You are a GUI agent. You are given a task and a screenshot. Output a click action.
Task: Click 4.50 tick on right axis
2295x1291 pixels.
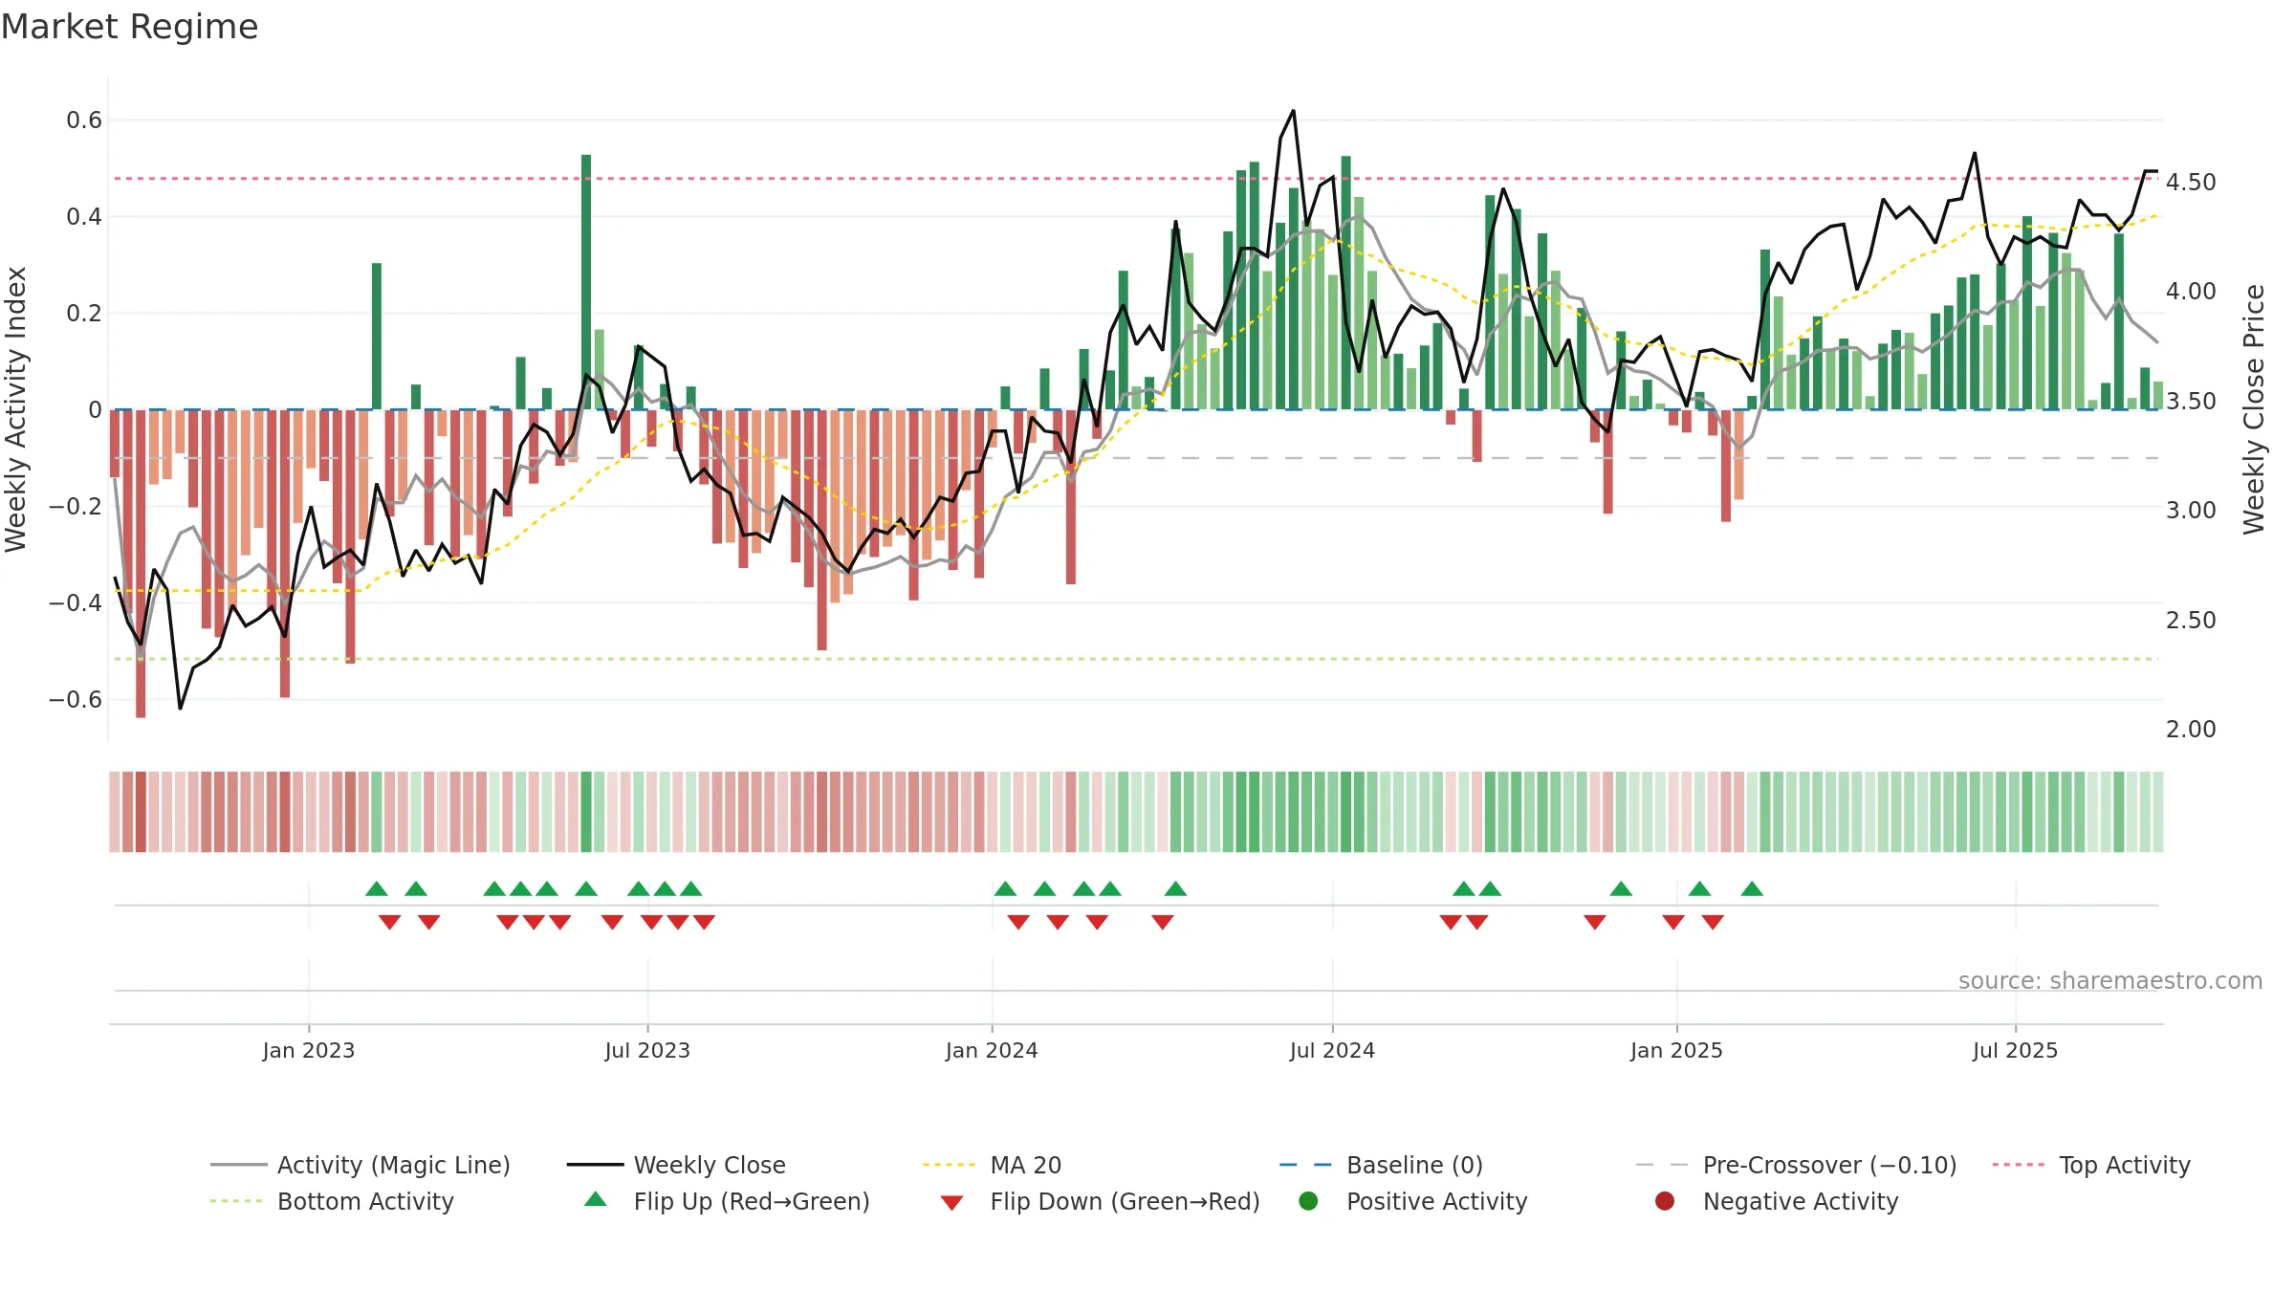(x=2191, y=182)
